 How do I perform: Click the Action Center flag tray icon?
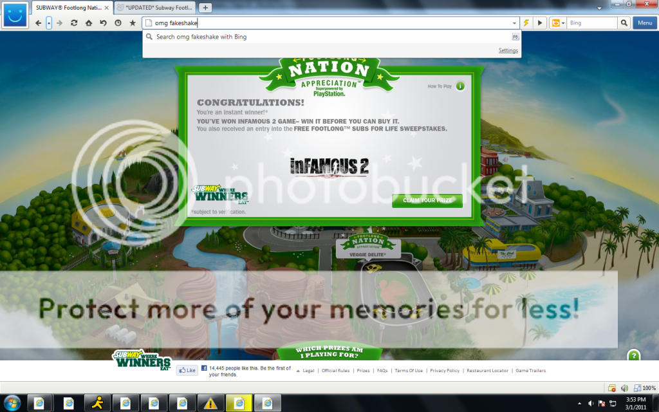tap(602, 404)
